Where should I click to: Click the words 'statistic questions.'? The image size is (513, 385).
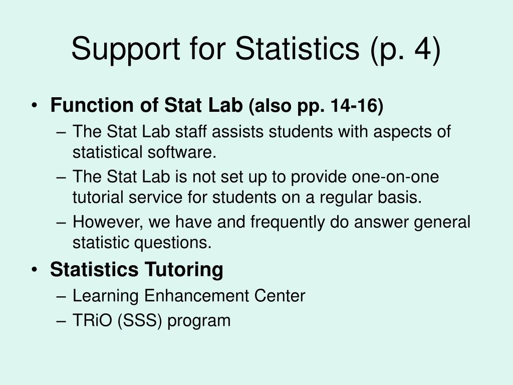point(142,243)
